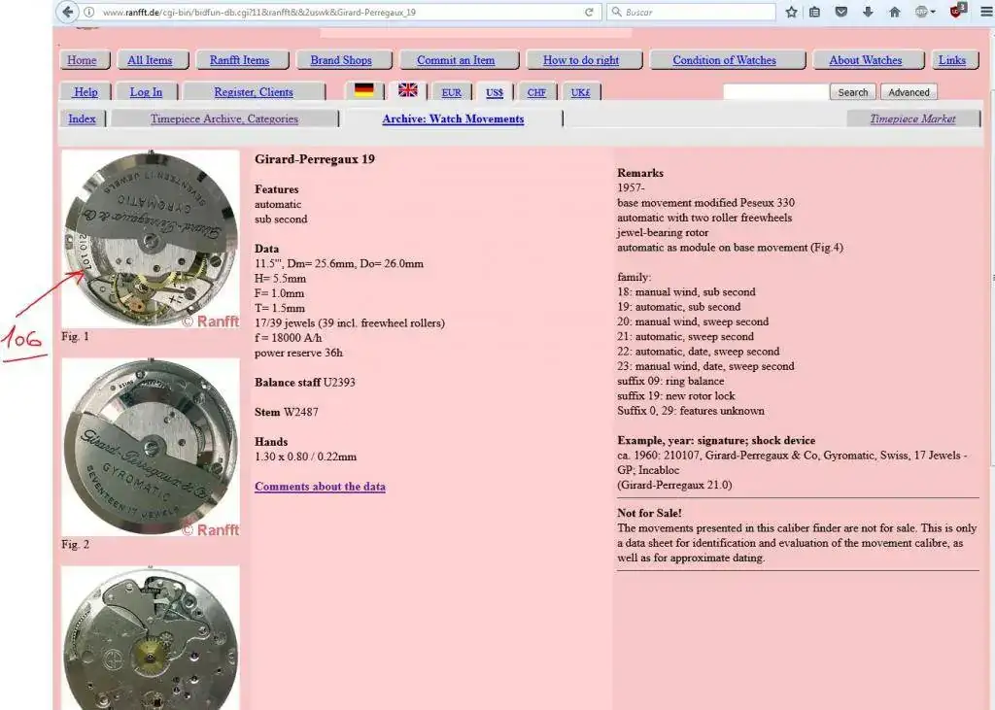Select CHF currency
Screen dimensions: 995x710
[x=536, y=92]
